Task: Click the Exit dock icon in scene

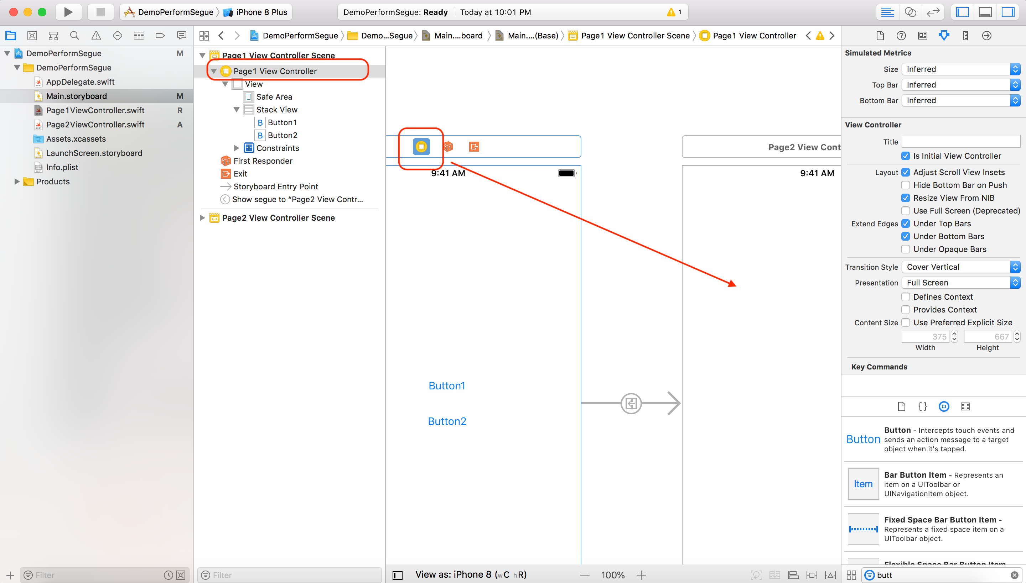Action: tap(474, 147)
